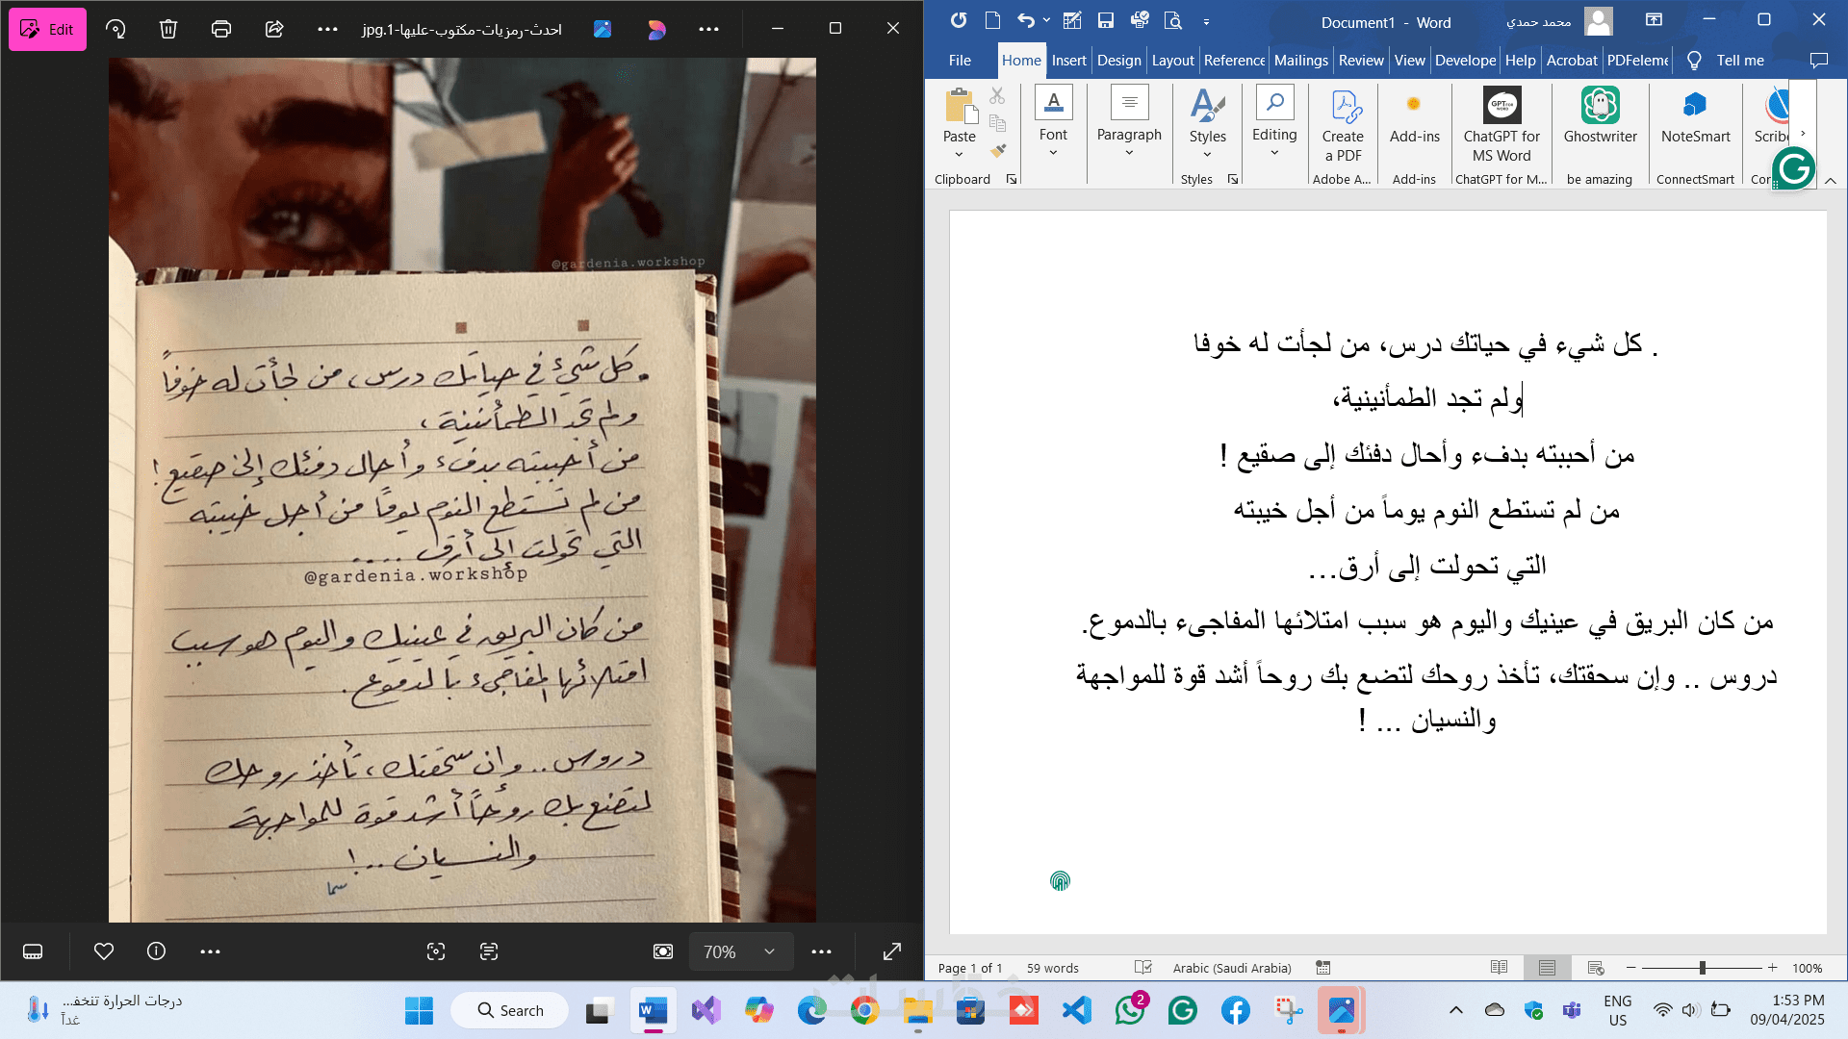
Task: Click Arabic (Saudi Arabia) language indicator
Action: click(1231, 968)
